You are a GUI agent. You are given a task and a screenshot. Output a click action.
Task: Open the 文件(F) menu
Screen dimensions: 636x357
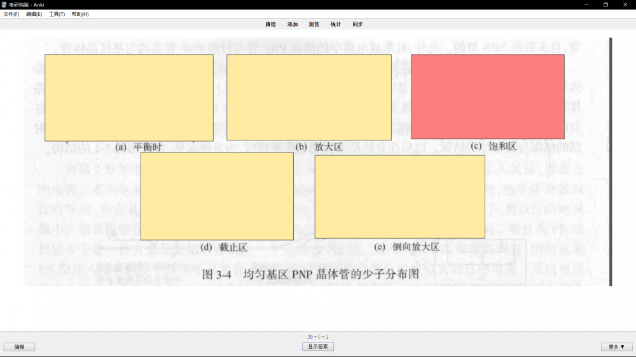point(11,14)
